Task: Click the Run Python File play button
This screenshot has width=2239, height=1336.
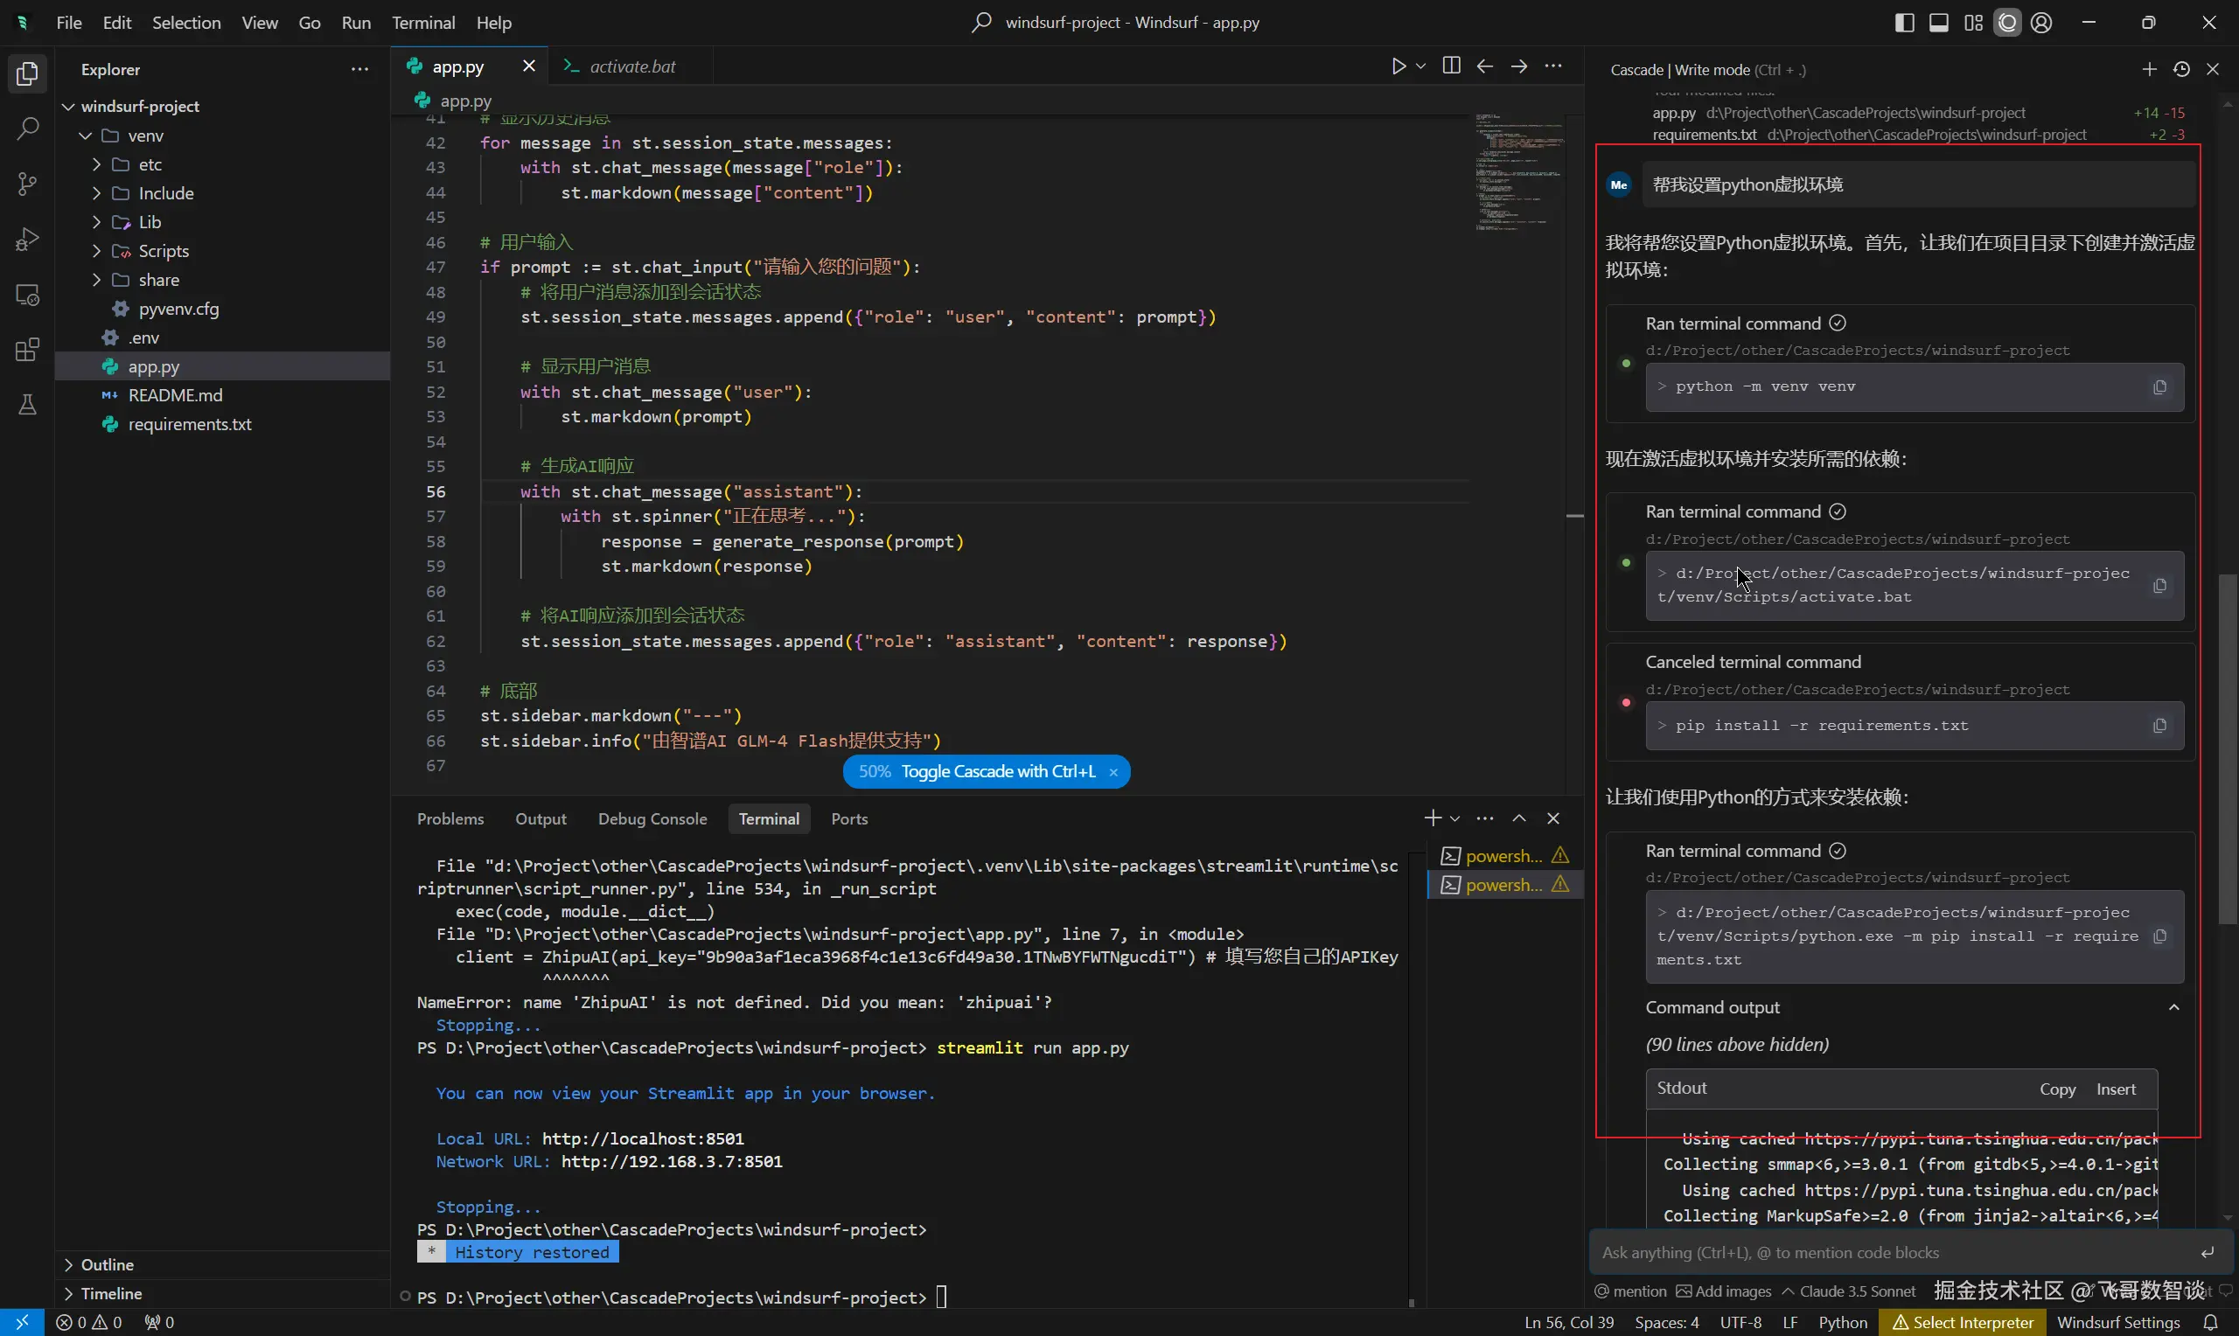Action: [1398, 66]
